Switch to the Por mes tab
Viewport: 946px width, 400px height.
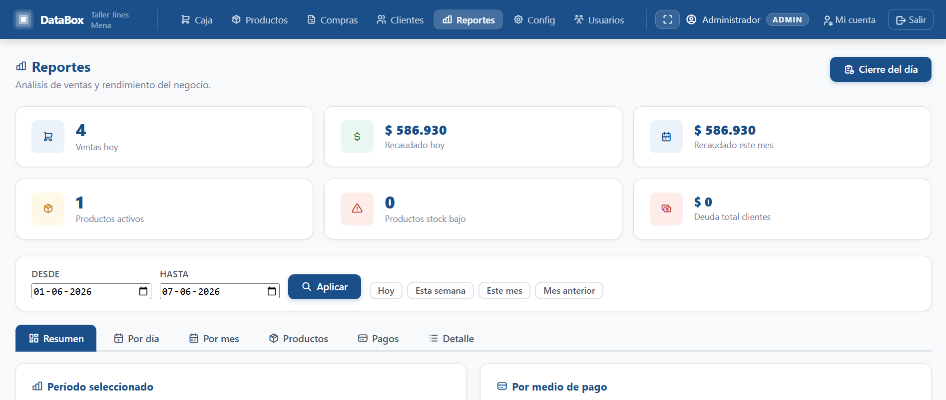pyautogui.click(x=214, y=339)
